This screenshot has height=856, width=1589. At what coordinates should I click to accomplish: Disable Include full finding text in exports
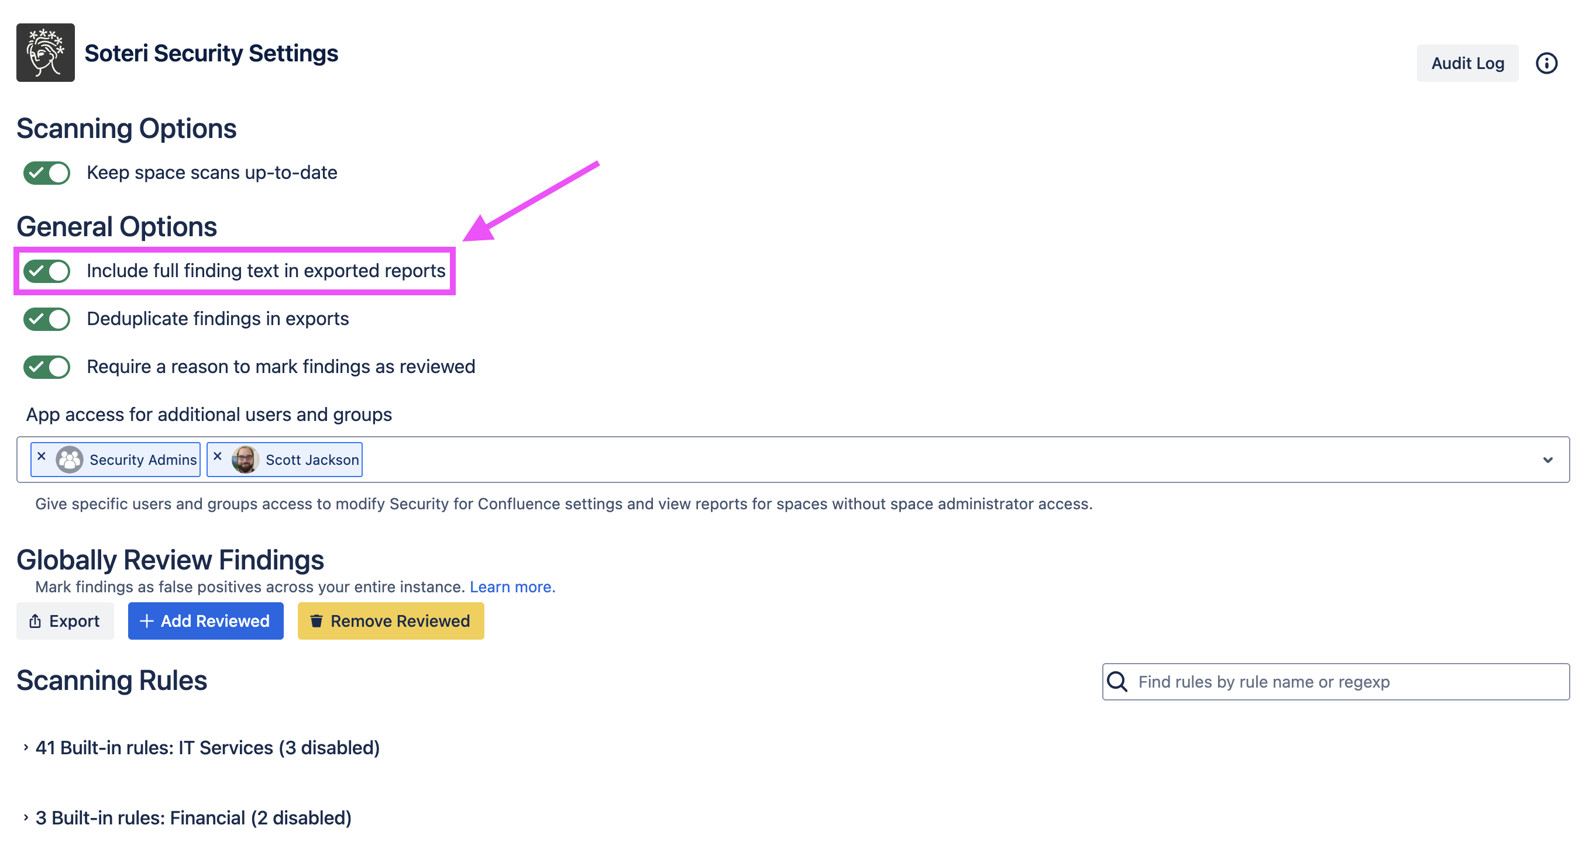[47, 271]
